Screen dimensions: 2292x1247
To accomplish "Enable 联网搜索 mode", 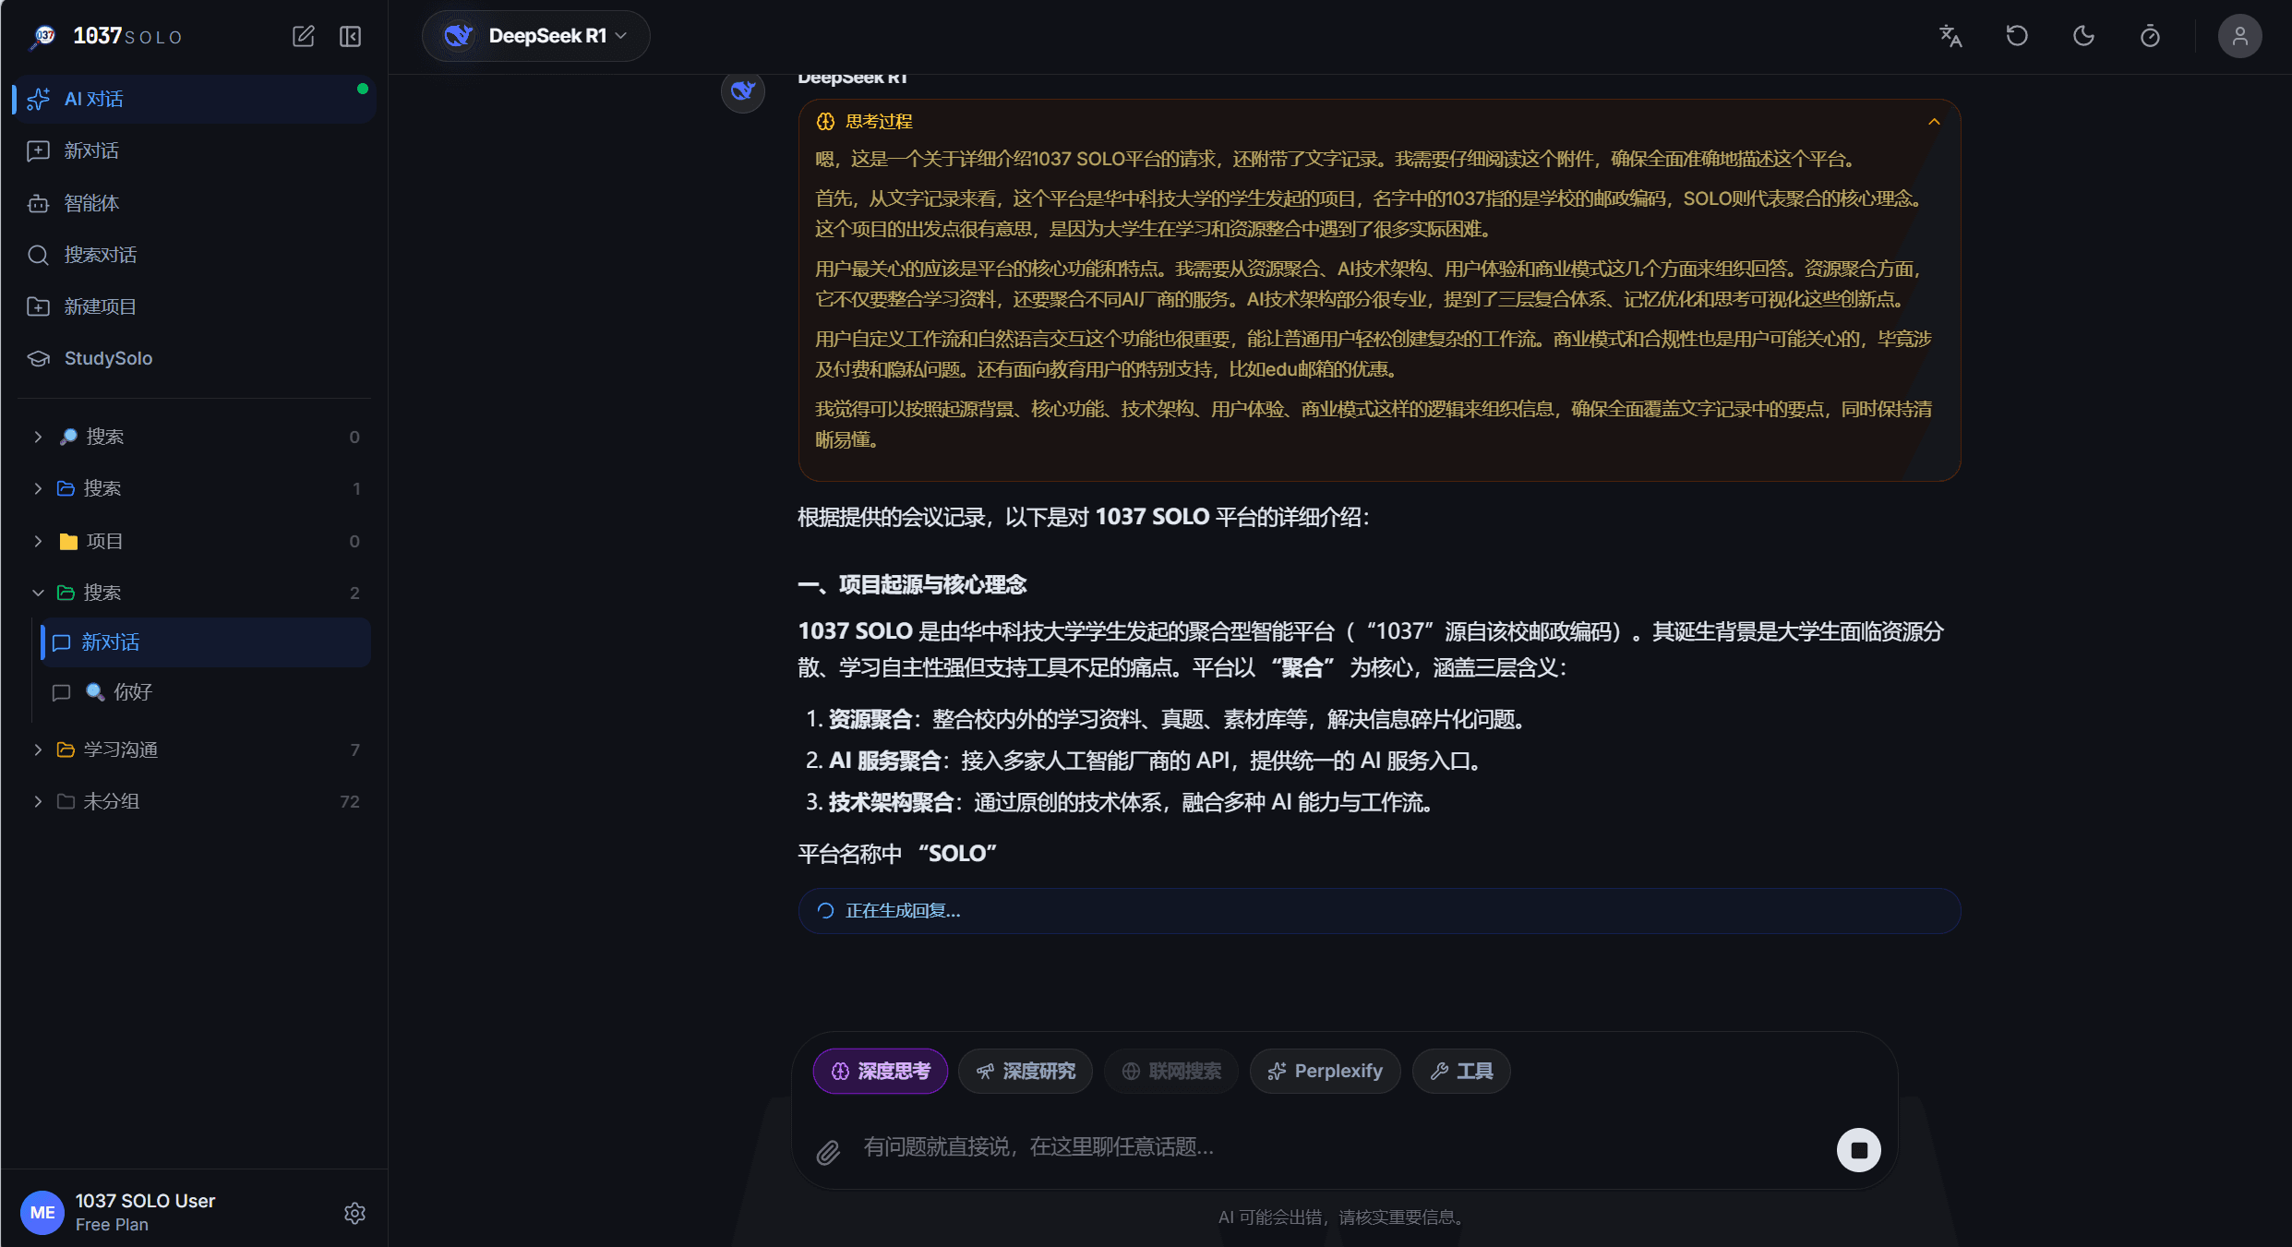I will pos(1170,1071).
